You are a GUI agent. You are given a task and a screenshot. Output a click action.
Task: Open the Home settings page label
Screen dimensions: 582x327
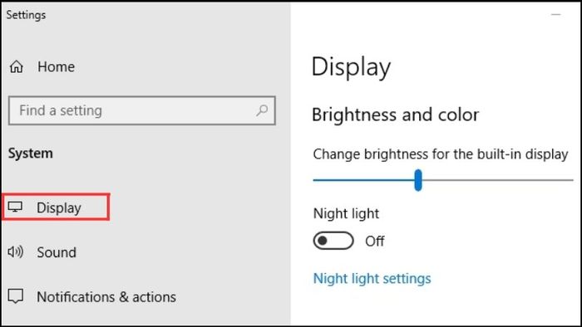tap(56, 67)
